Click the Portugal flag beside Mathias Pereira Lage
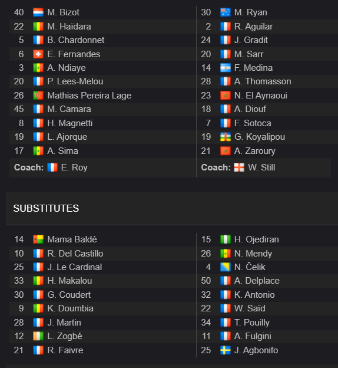Viewport: 338px width, 368px height. [x=38, y=96]
